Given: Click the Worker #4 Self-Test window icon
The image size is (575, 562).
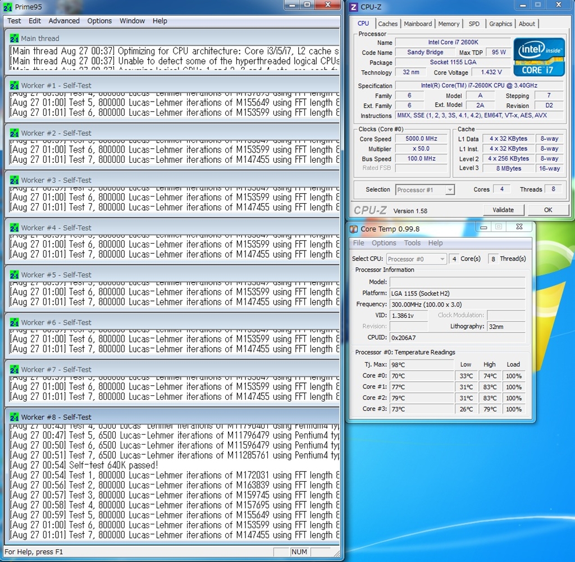Looking at the screenshot, I should [14, 228].
